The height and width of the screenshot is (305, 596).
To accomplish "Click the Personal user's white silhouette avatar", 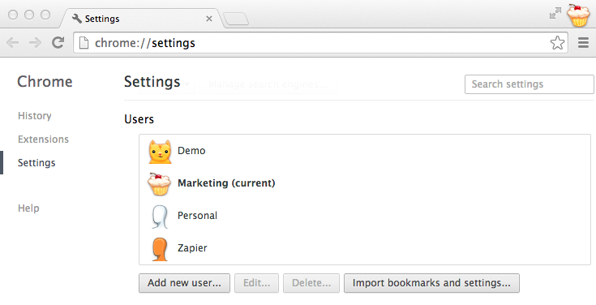I will pyautogui.click(x=160, y=217).
